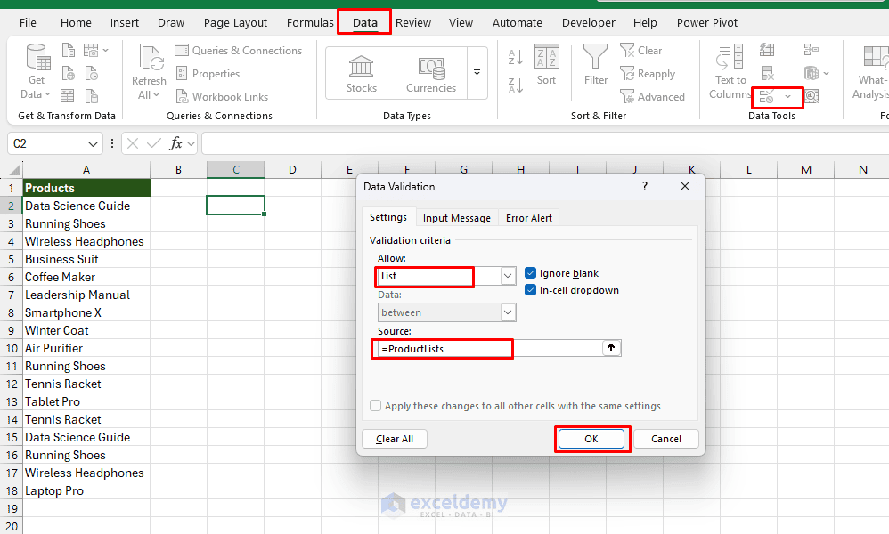This screenshot has height=534, width=889.
Task: Click Cancel in Data Validation dialog
Action: click(x=666, y=439)
